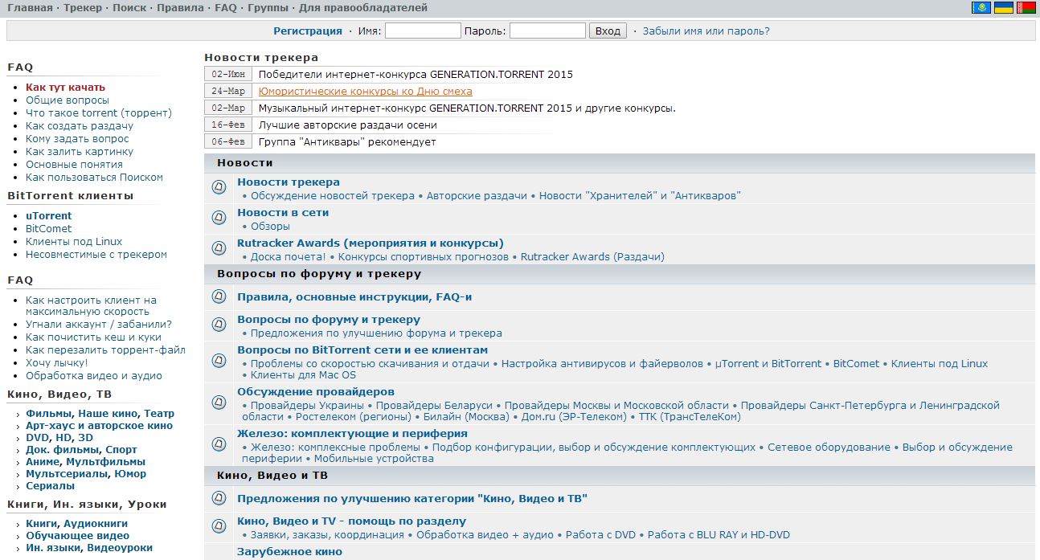Select the Belarus flag icon

1026,8
